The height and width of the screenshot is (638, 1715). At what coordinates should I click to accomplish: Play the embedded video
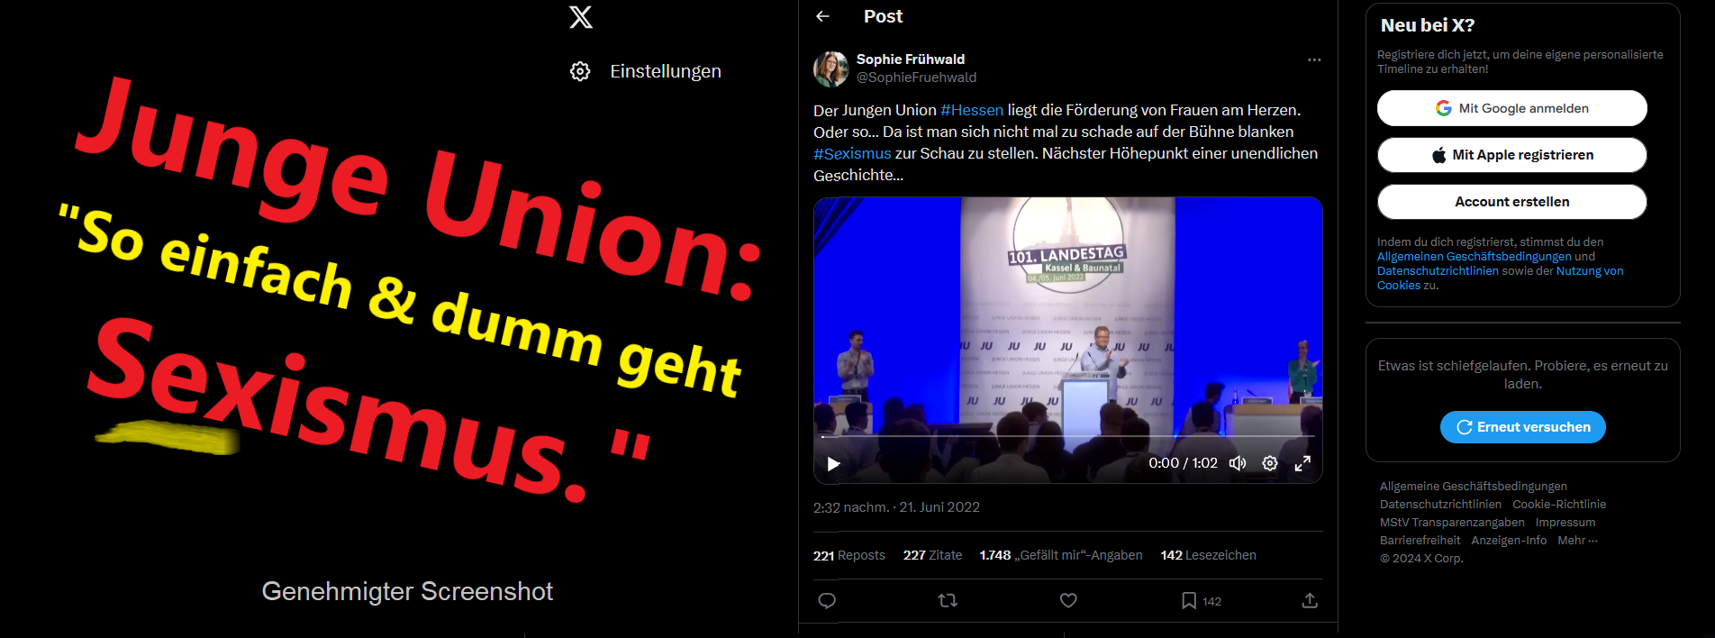click(x=833, y=464)
